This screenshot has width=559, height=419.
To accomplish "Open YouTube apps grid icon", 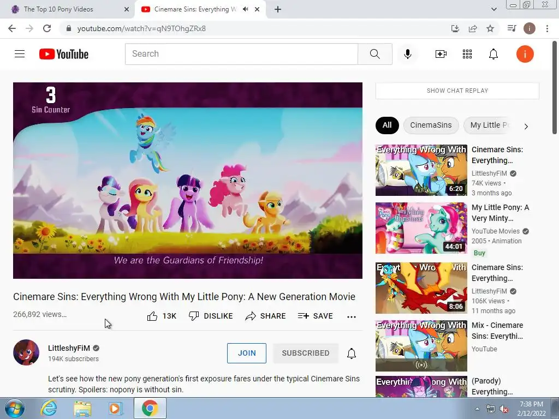I will pyautogui.click(x=467, y=54).
